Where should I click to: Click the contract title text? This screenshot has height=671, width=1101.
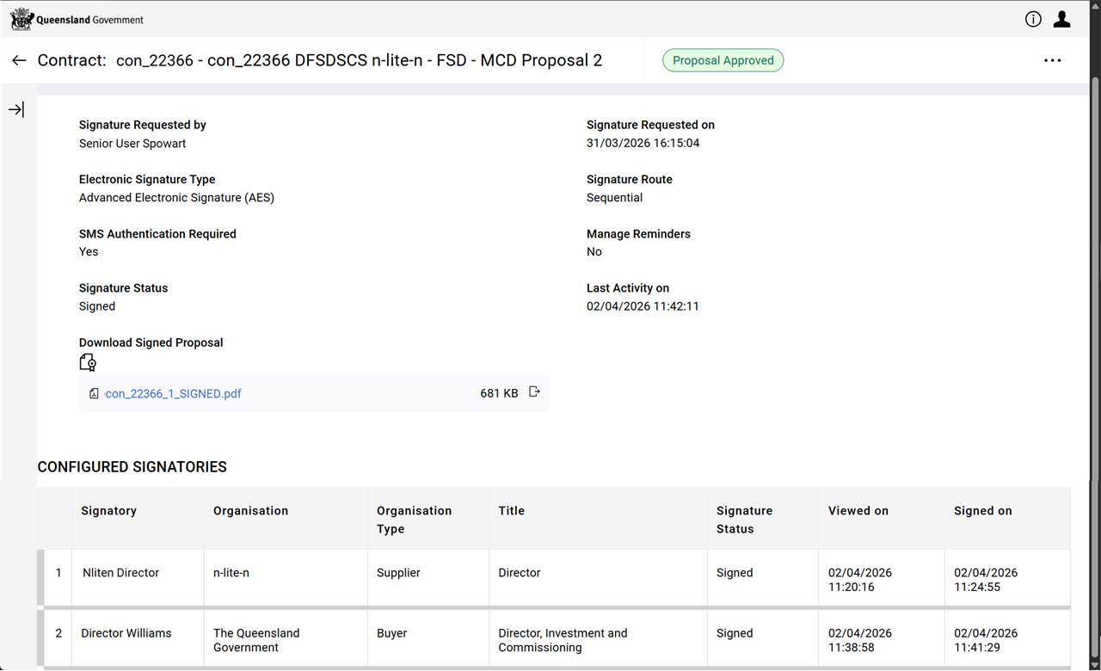359,60
